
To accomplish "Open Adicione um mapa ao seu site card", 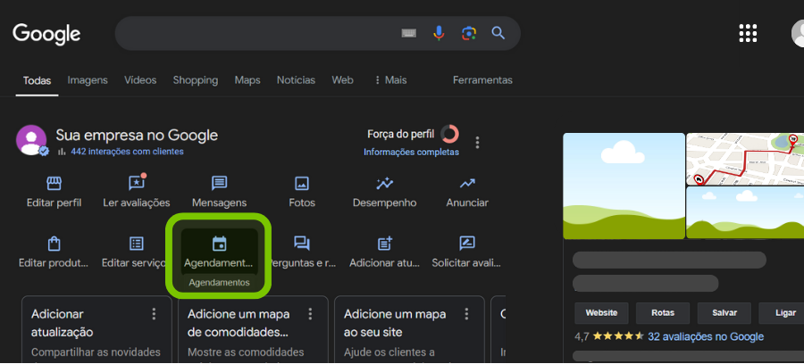I will 409,330.
